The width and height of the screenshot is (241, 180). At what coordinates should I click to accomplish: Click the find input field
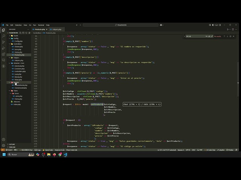[195, 36]
